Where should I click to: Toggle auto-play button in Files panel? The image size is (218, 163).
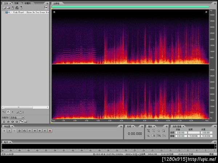coord(4,112)
